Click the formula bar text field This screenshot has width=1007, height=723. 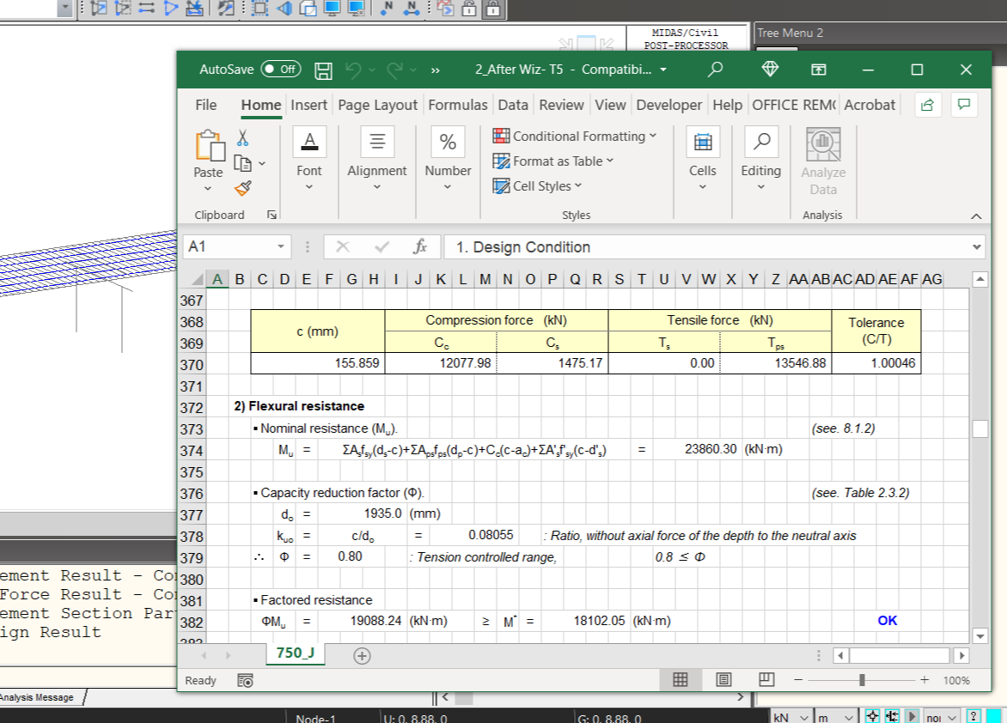(706, 247)
